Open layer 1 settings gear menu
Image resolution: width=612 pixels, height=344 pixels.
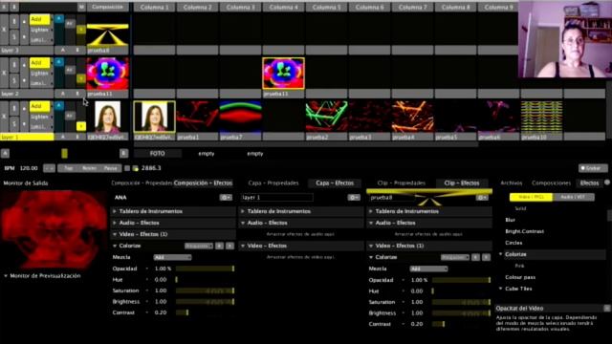pos(354,198)
